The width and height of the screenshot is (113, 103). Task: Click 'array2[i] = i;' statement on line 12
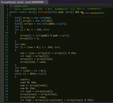pos(30,38)
